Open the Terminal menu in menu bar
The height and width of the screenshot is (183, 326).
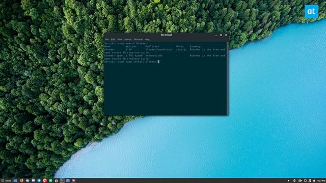[x=138, y=40]
